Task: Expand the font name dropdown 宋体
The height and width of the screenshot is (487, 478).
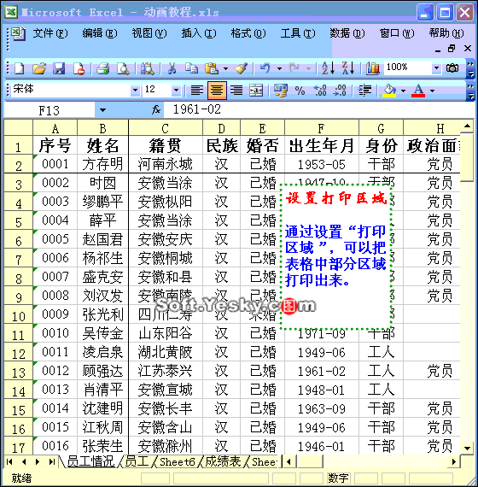Action: [x=135, y=91]
